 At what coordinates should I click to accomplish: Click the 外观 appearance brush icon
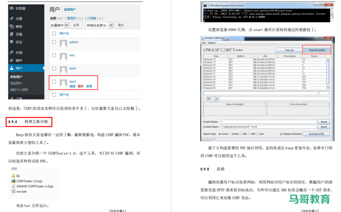tap(11, 52)
